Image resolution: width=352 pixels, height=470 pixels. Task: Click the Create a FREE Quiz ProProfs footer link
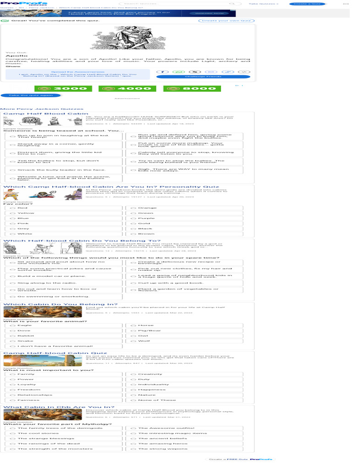(240, 459)
